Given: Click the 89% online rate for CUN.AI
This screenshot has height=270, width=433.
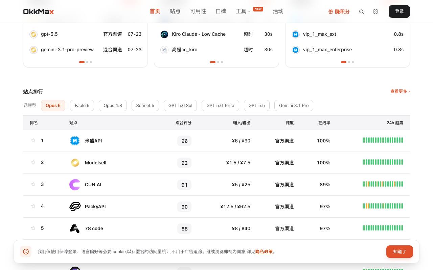Looking at the screenshot, I should coord(325,185).
